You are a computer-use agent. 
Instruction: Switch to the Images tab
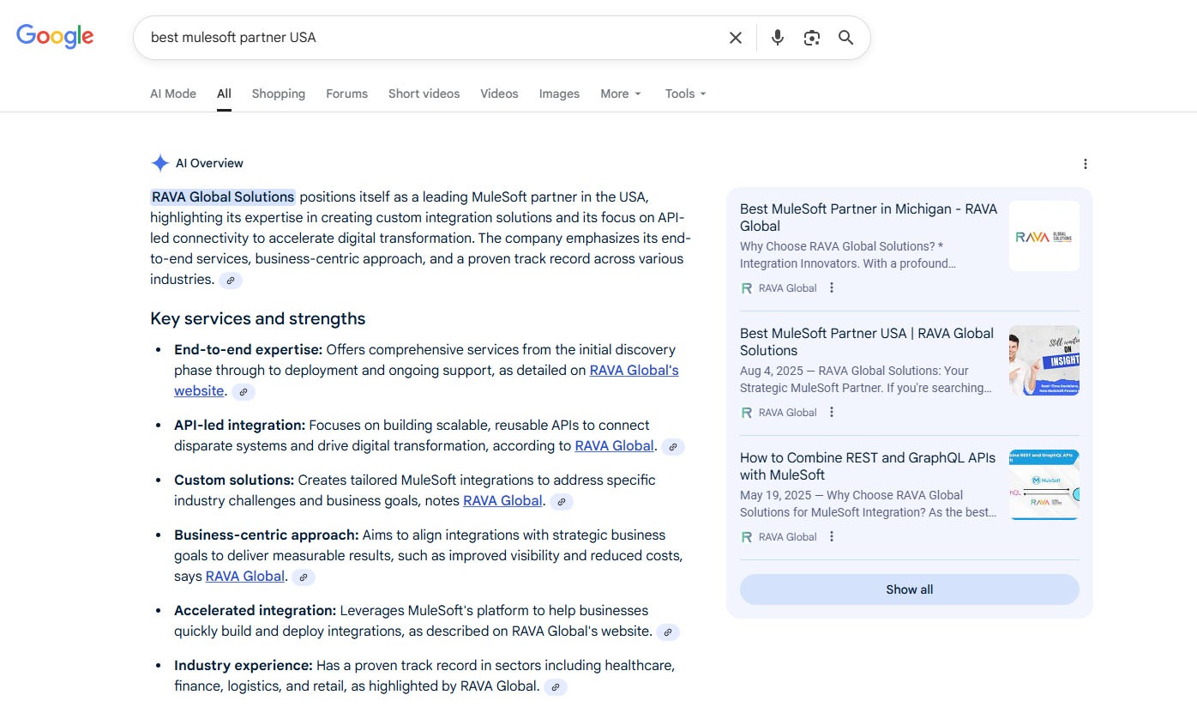558,94
